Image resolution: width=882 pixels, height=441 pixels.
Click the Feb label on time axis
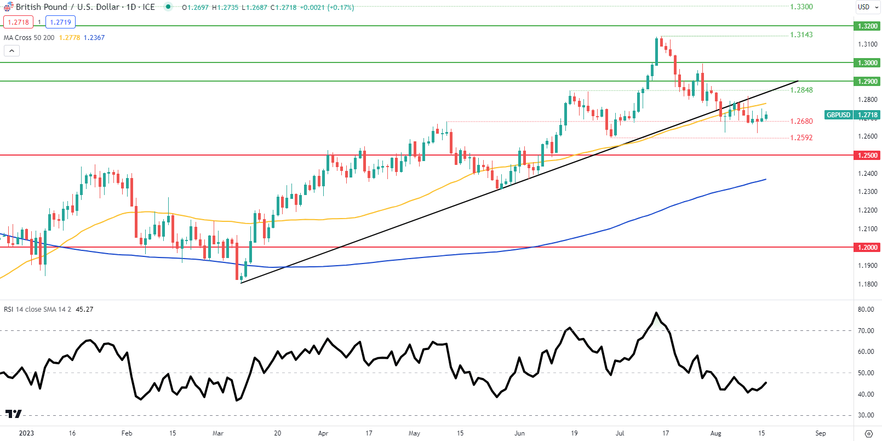pos(127,433)
